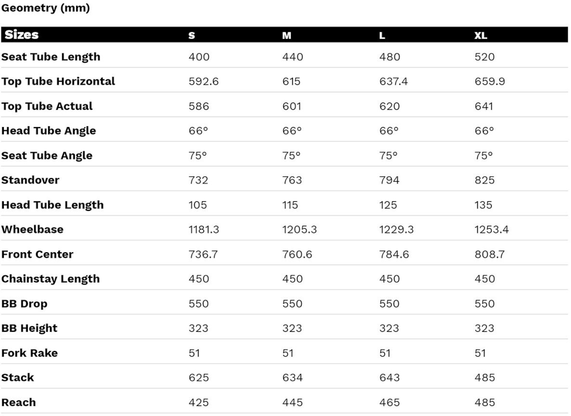Click the "Geometry (mm)" heading
Image resolution: width=571 pixels, height=416 pixels.
coord(46,8)
